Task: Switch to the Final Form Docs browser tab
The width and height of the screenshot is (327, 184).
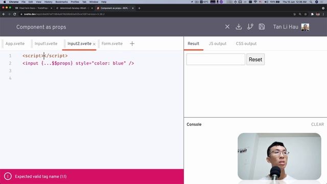Action: 34,8
